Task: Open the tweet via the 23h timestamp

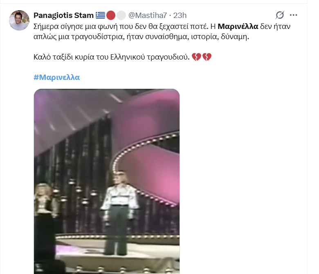Action: [x=180, y=15]
